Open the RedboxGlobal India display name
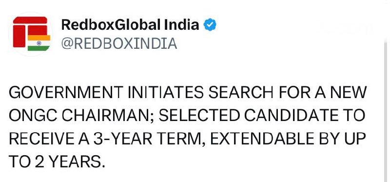The image size is (390, 182). click(x=130, y=25)
